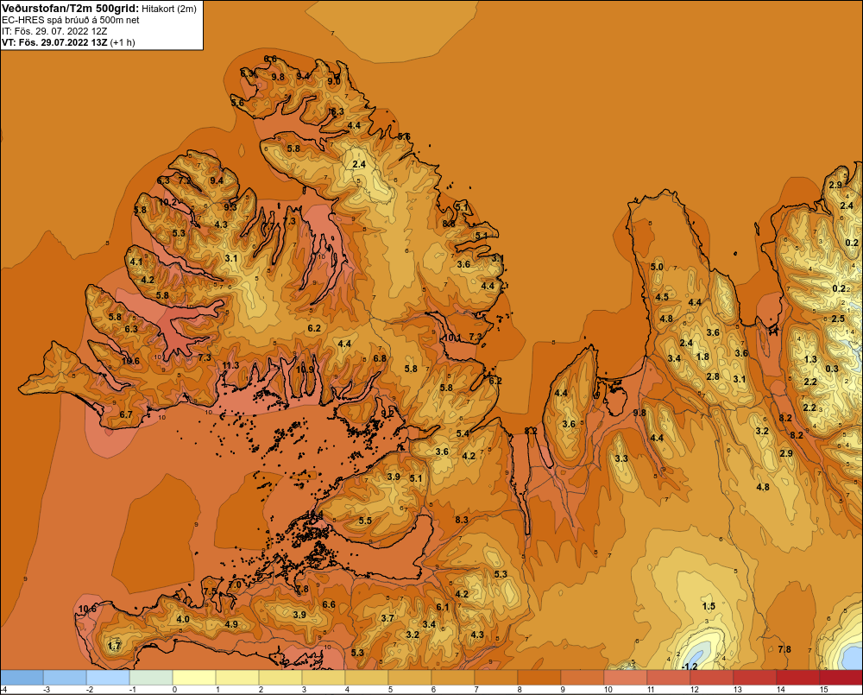
Task: Click the legend swatch between 8 and 9
Action: click(x=539, y=678)
